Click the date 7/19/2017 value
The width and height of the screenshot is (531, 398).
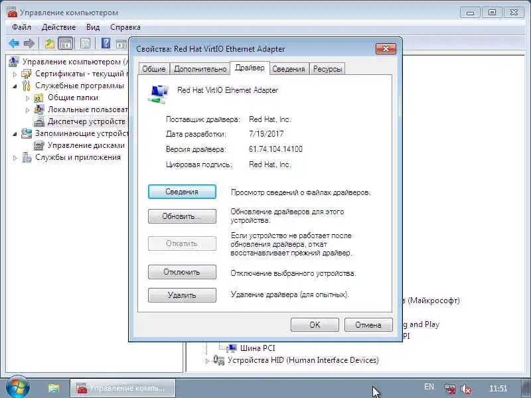pos(266,134)
